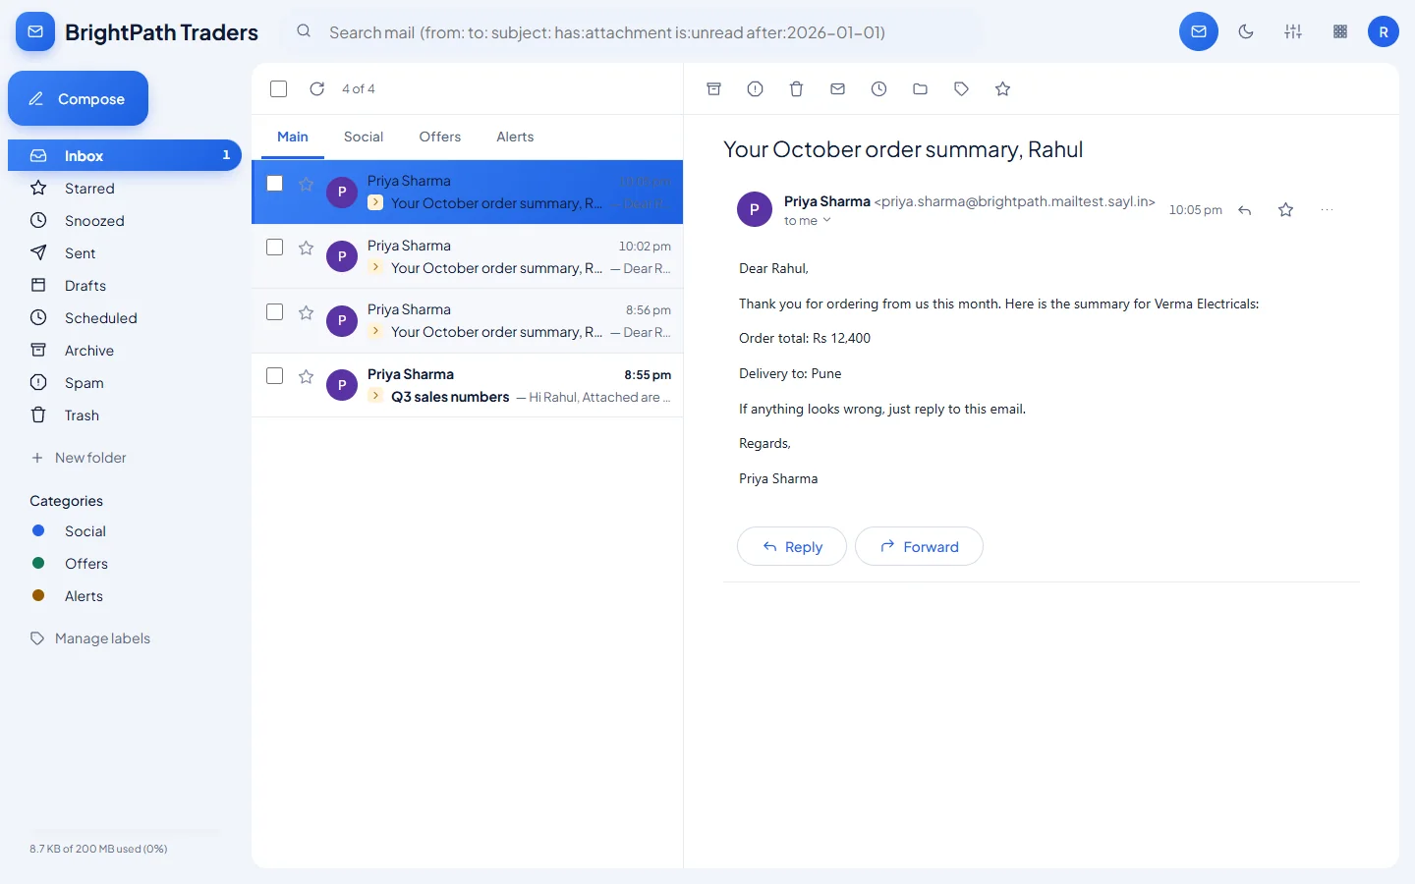Open the account avatar labeled R
The image size is (1415, 884).
[1384, 31]
